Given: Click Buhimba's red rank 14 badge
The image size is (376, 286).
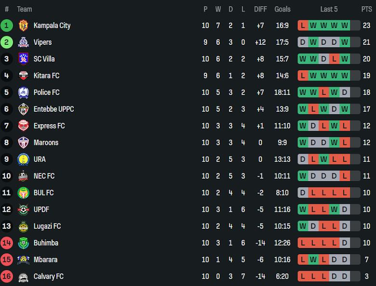Looking at the screenshot, I should click(7, 243).
